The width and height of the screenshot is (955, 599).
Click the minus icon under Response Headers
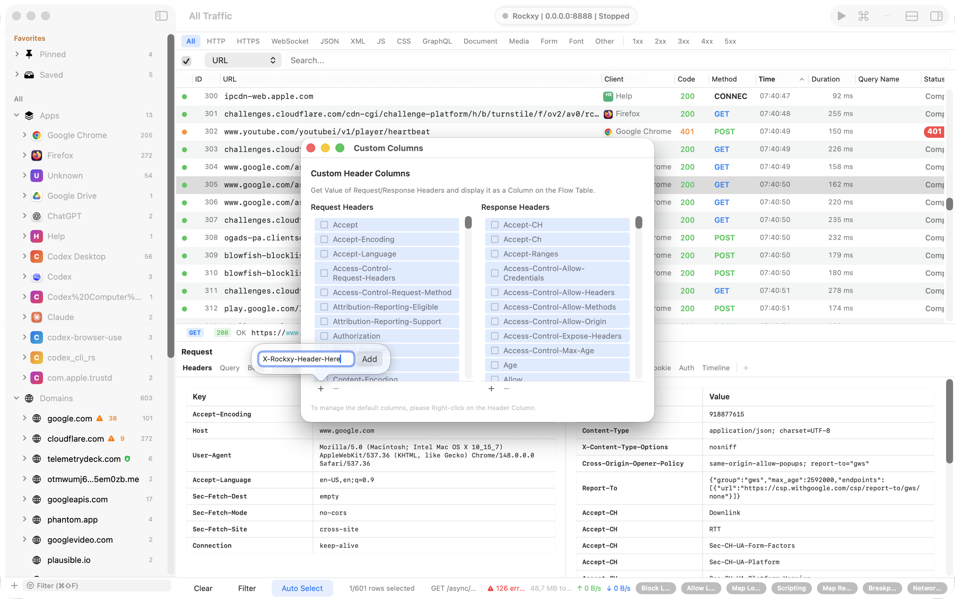tap(506, 389)
